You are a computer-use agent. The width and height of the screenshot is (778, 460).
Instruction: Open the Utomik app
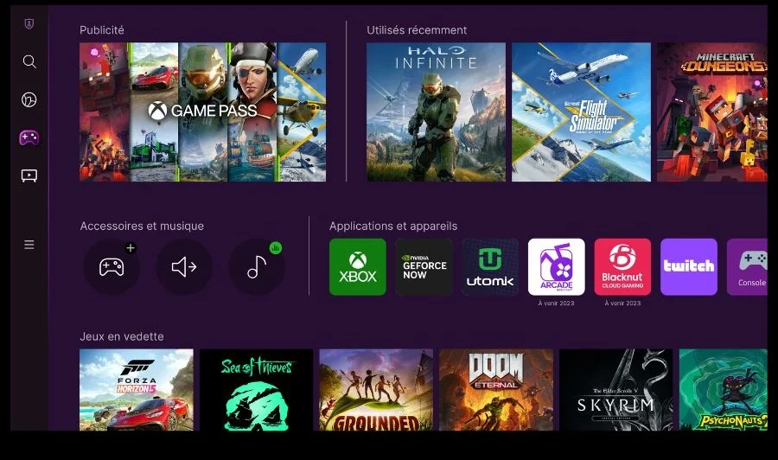(x=490, y=267)
